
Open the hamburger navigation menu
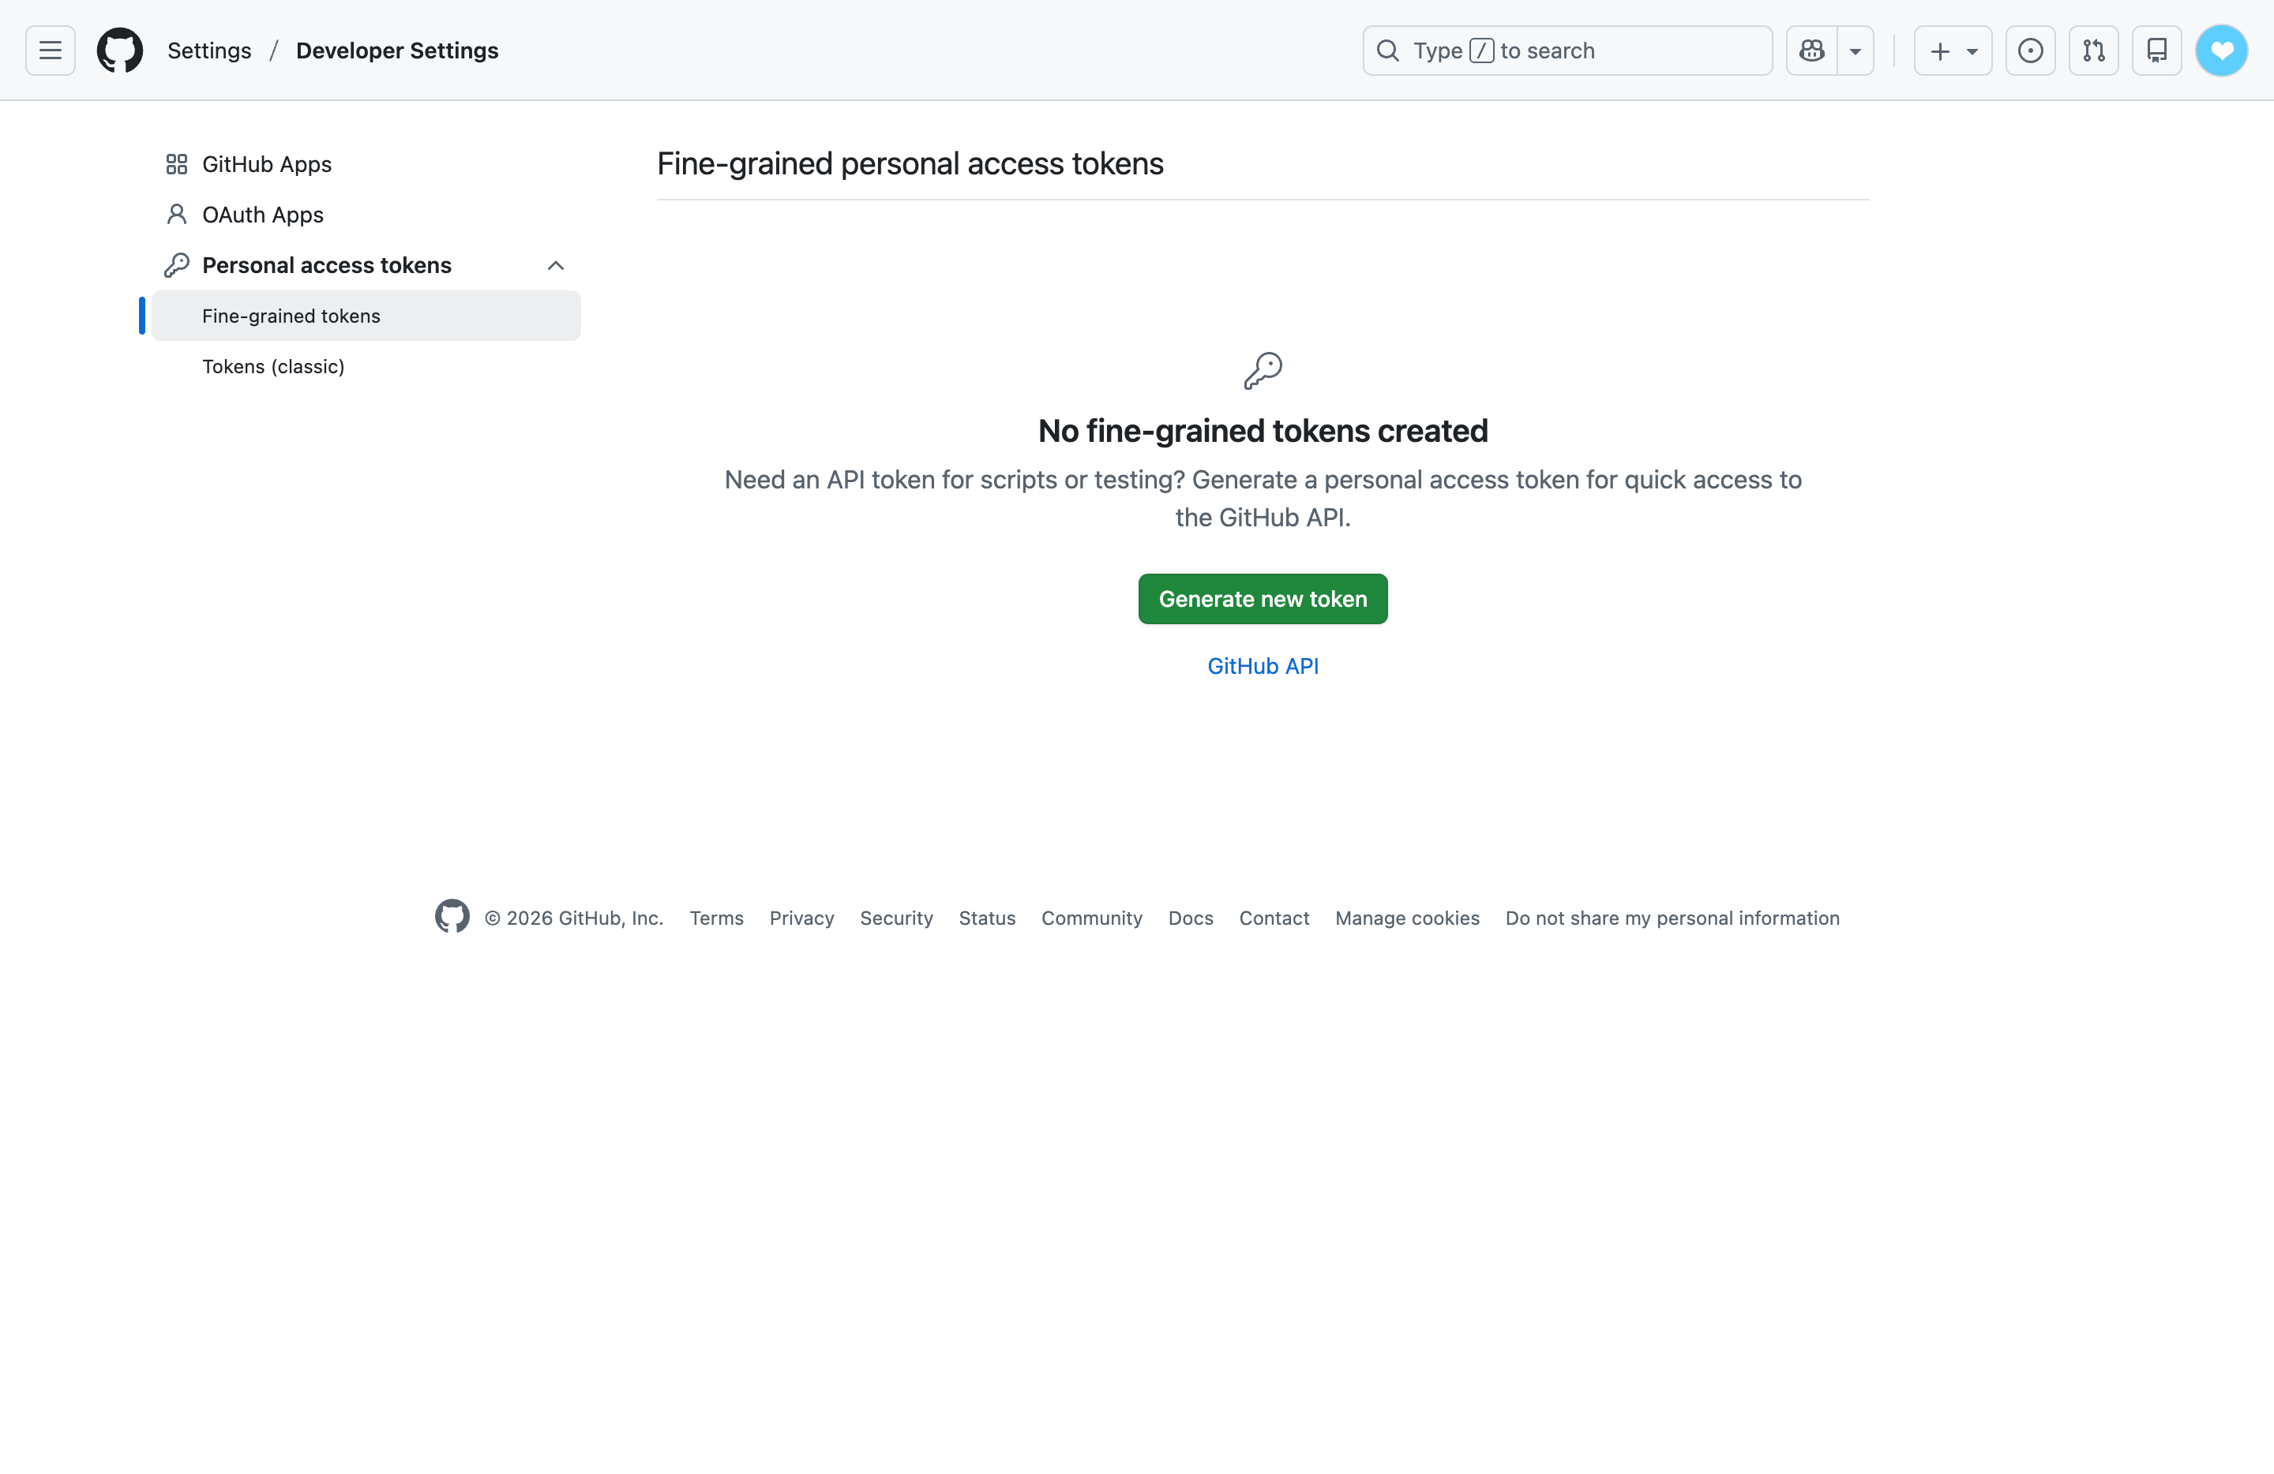pyautogui.click(x=50, y=51)
